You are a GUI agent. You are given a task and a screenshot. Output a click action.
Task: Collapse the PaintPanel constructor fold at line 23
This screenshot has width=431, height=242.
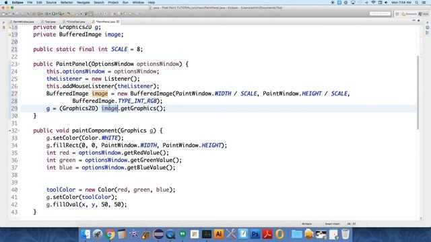click(19, 64)
